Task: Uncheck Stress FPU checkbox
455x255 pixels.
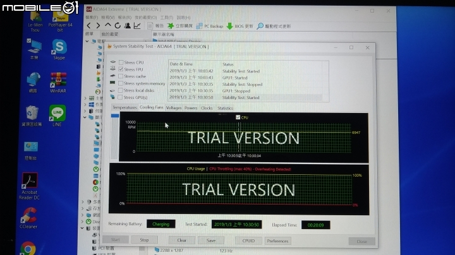Action: (x=121, y=69)
